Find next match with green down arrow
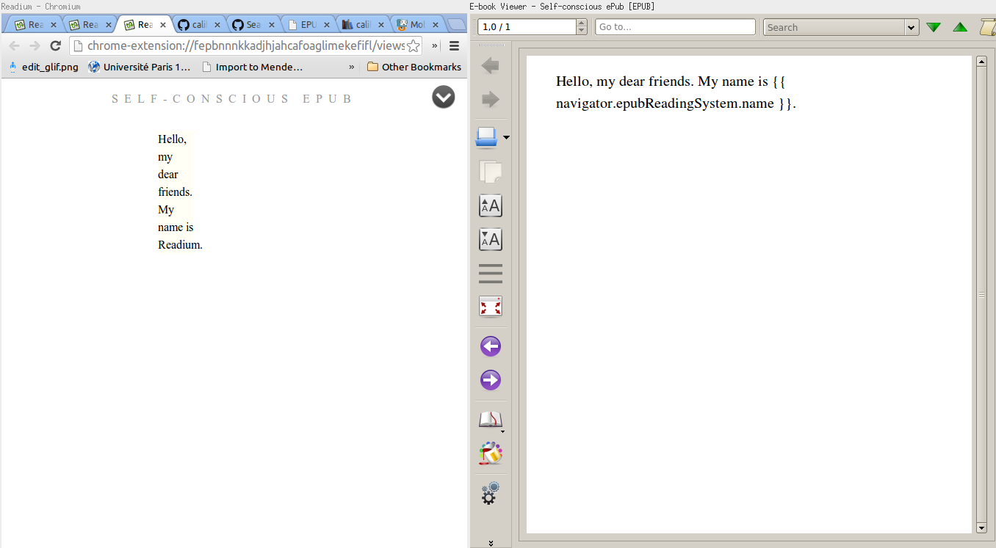The height and width of the screenshot is (548, 996). [934, 27]
